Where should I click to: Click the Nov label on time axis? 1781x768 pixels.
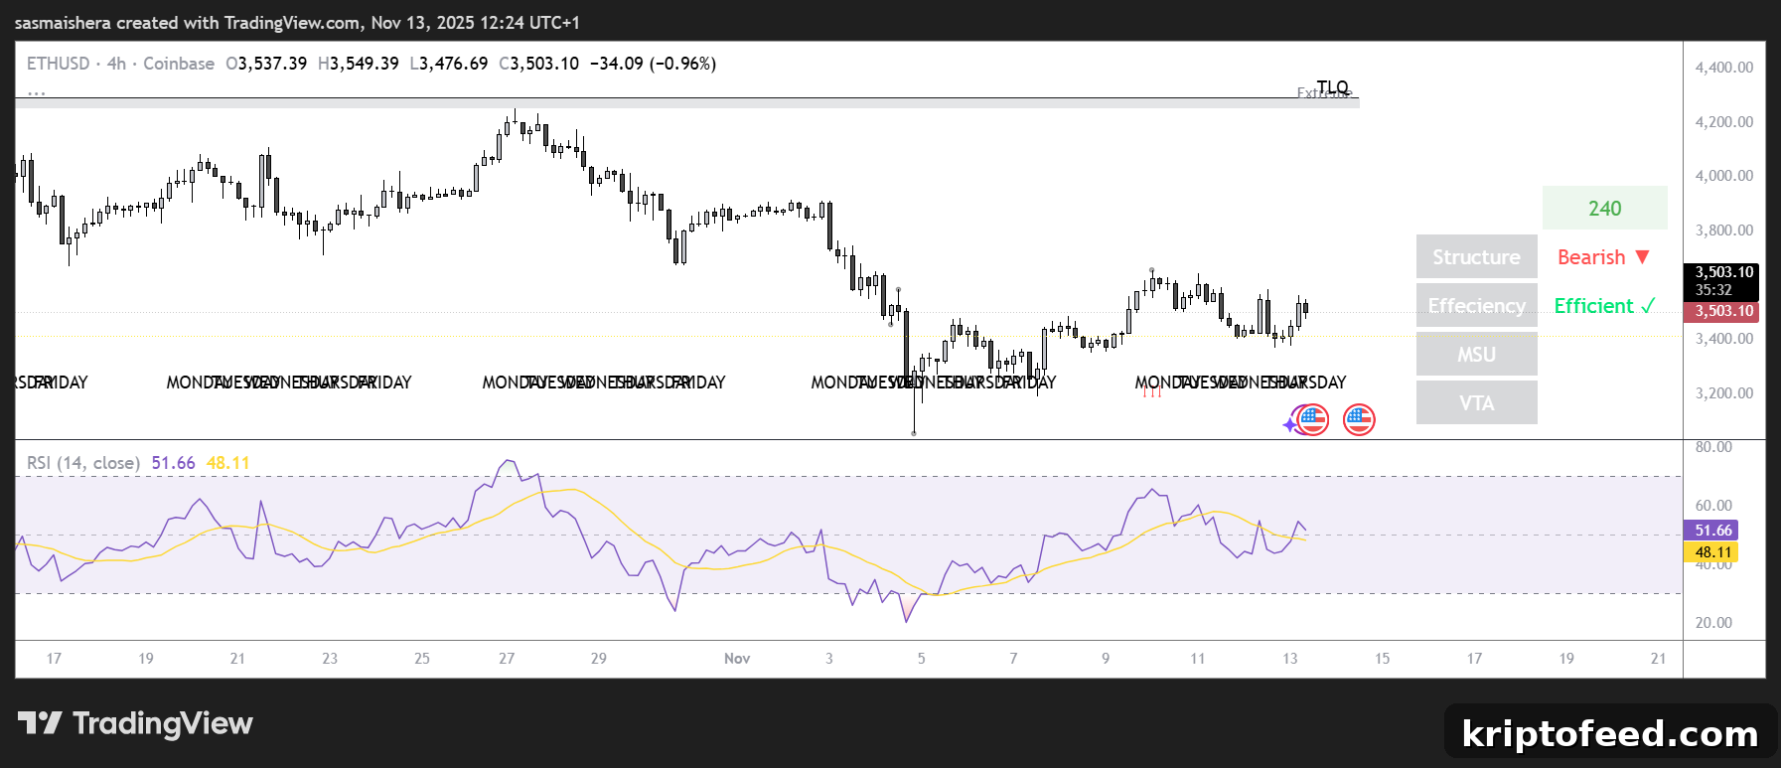coord(737,659)
